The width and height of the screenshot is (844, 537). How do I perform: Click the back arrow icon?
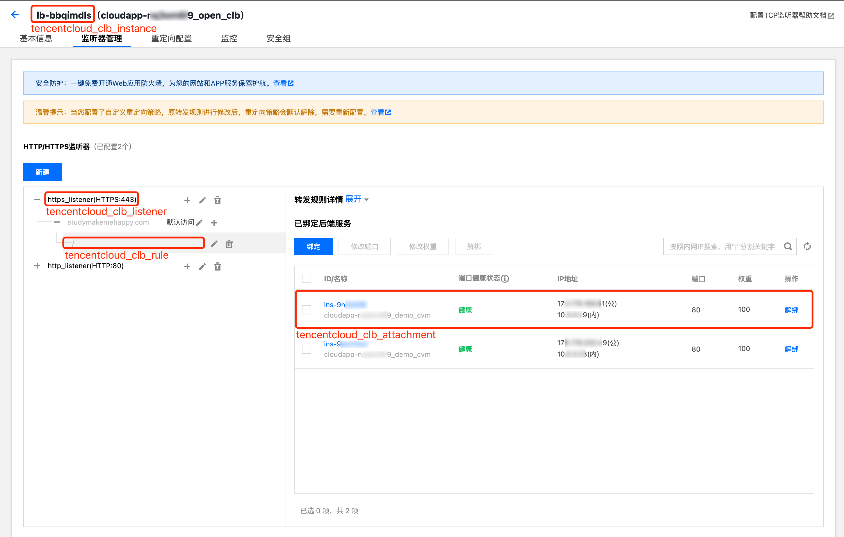pos(15,14)
